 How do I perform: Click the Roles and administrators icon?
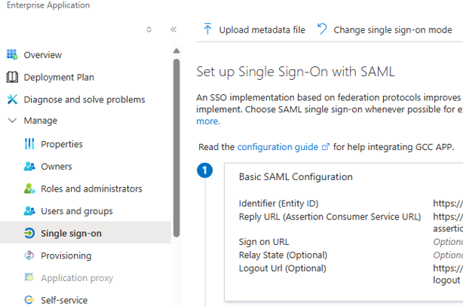point(29,188)
